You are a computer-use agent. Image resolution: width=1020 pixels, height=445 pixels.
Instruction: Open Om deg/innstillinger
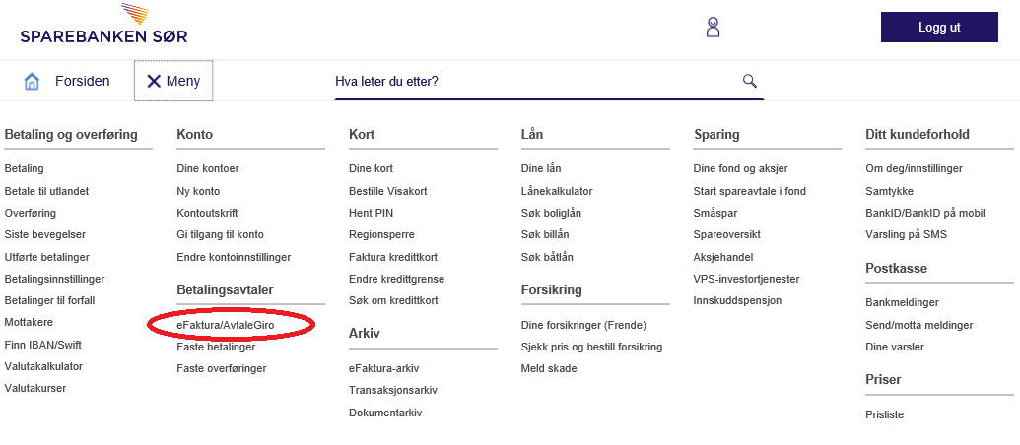[x=914, y=168]
